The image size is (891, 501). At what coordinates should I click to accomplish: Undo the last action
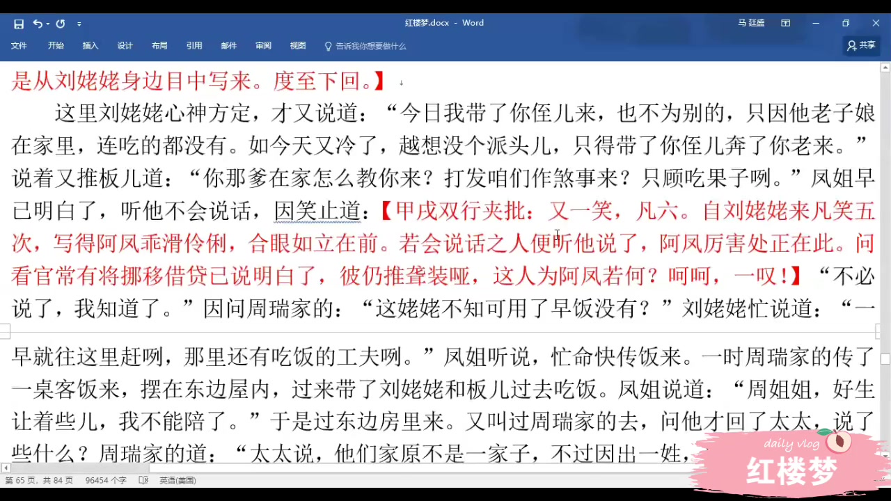click(37, 24)
